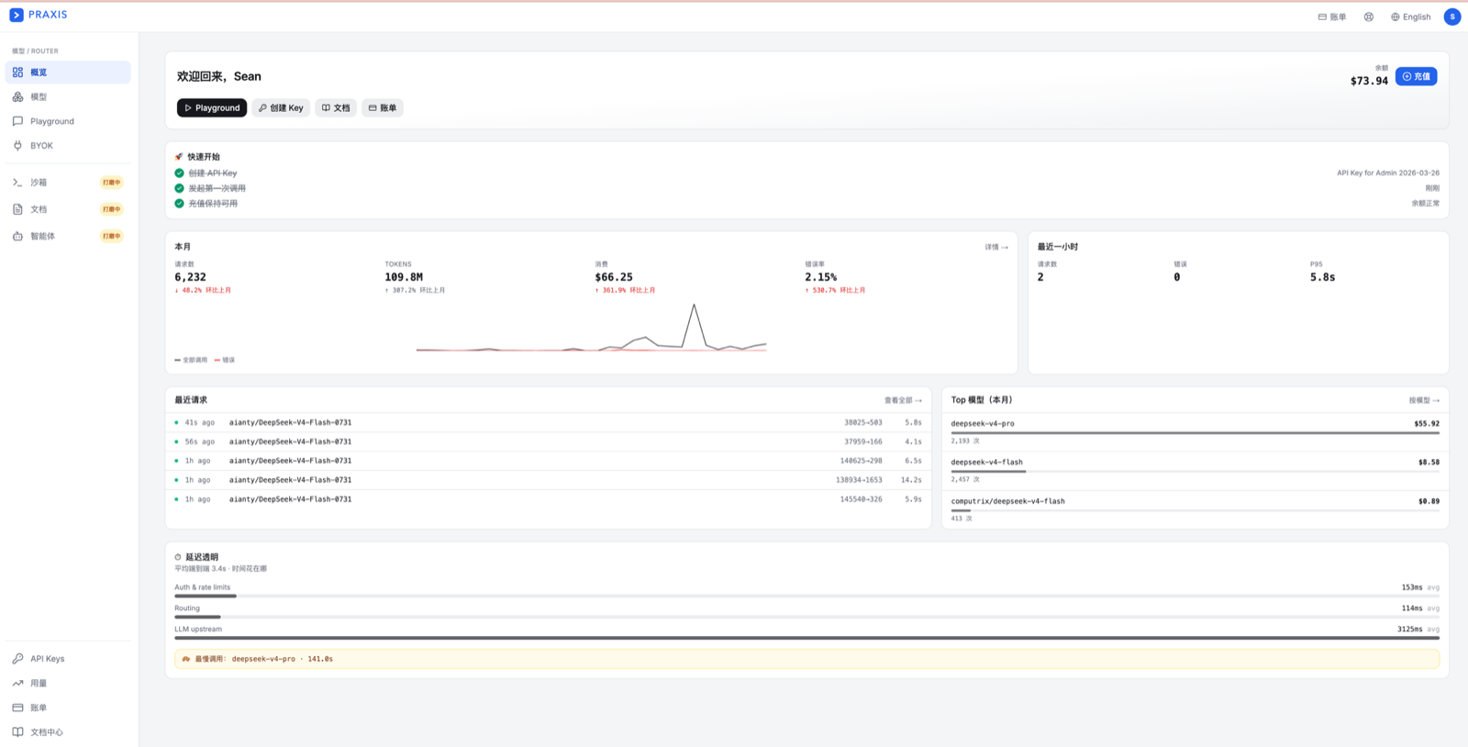Click the monthly usage line chart
Screen dimensions: 1468x747
click(x=591, y=328)
